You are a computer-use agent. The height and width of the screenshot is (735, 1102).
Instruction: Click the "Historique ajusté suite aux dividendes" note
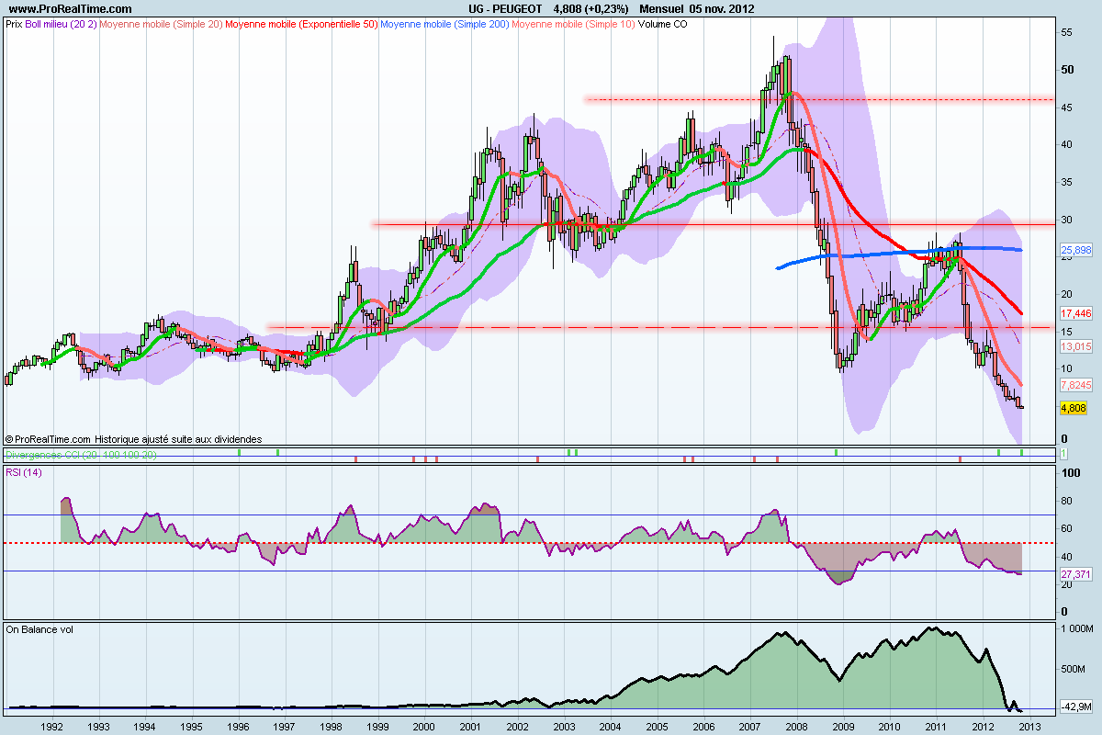(x=178, y=439)
